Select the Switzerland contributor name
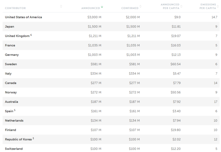The image size is (221, 152). (14, 149)
